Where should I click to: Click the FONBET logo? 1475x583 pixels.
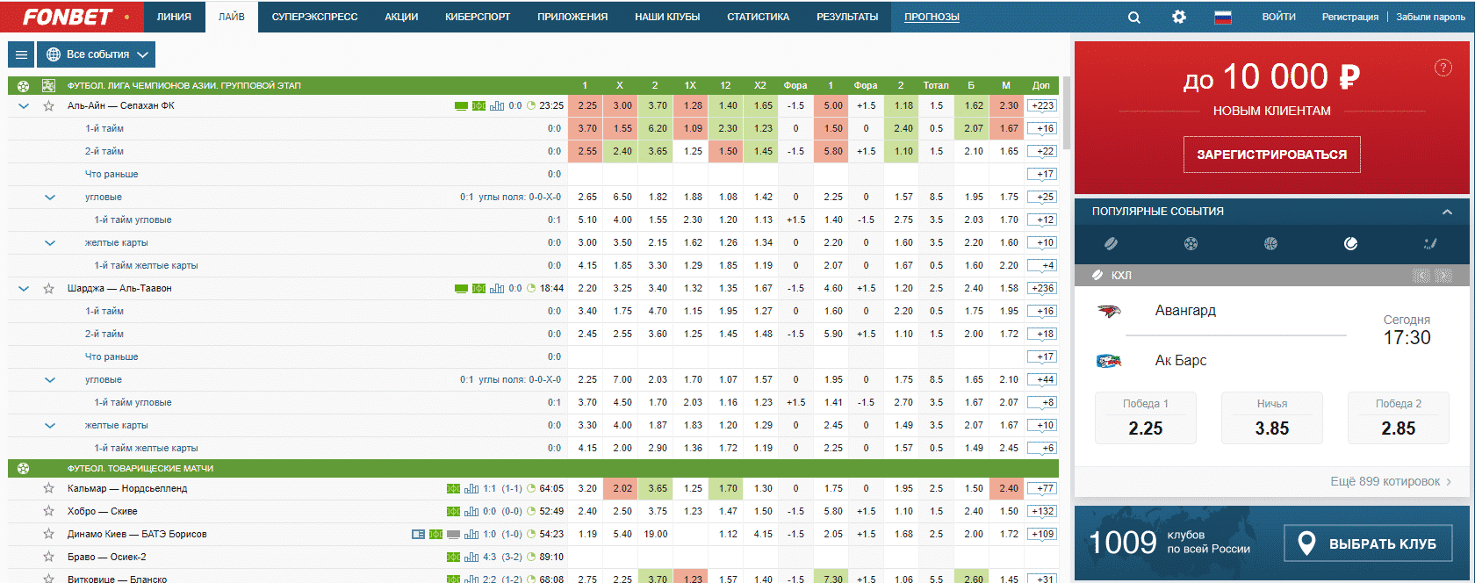click(x=68, y=17)
